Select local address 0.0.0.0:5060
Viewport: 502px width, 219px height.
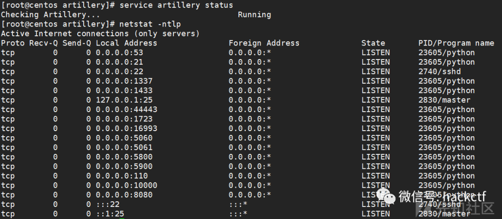[x=124, y=138]
